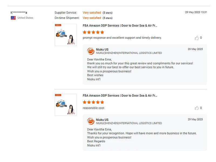
Task: Open the FBA Amazon DDP Services link above "prompt response"
Action: (120, 26)
